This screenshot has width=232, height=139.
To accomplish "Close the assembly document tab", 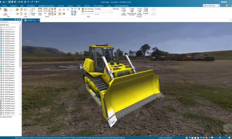I will (39, 20).
